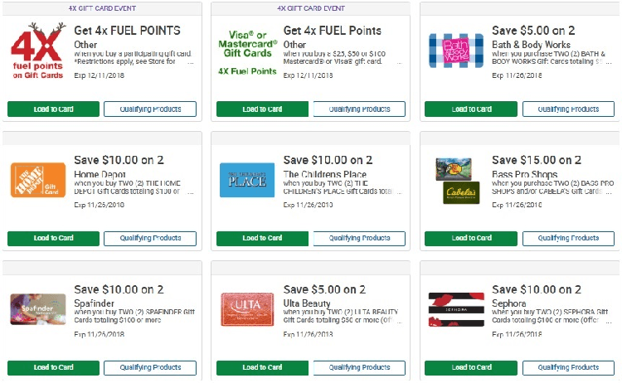The height and width of the screenshot is (383, 622).
Task: Click the Cabela's gift card icon
Action: pos(461,192)
